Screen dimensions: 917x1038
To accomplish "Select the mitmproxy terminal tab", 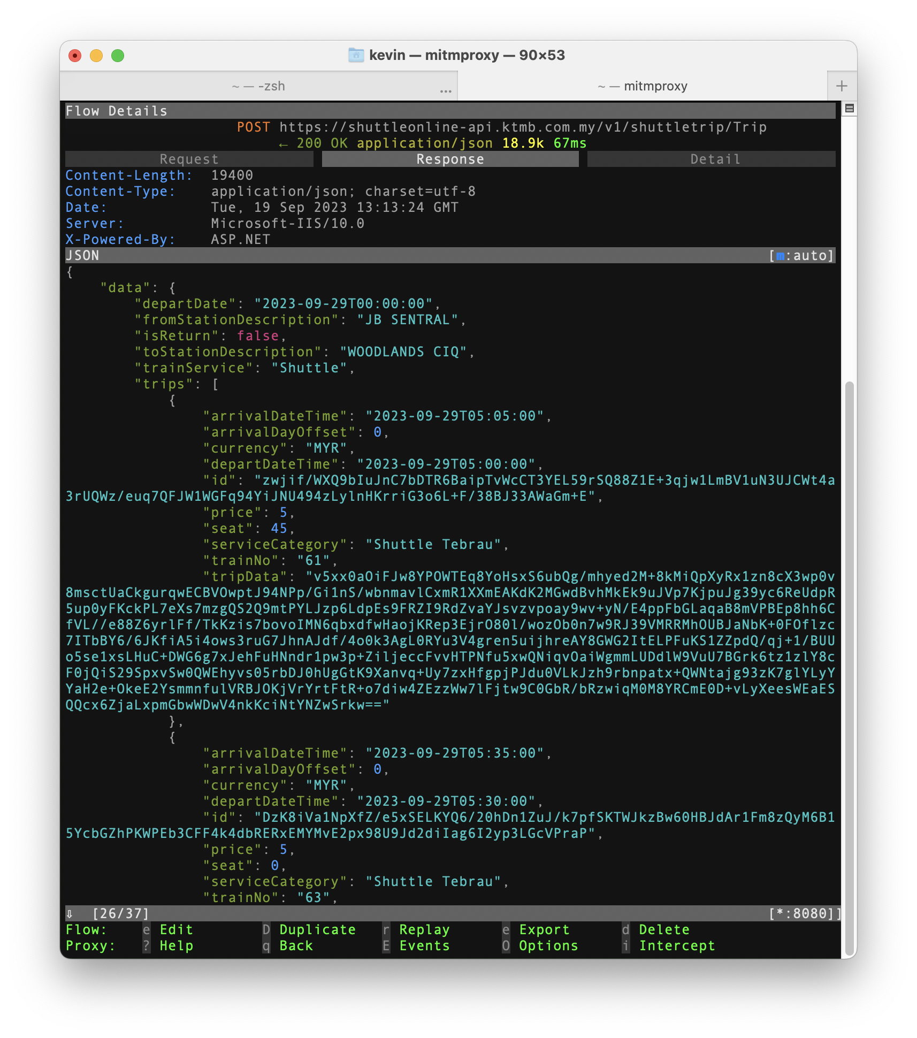I will point(643,86).
